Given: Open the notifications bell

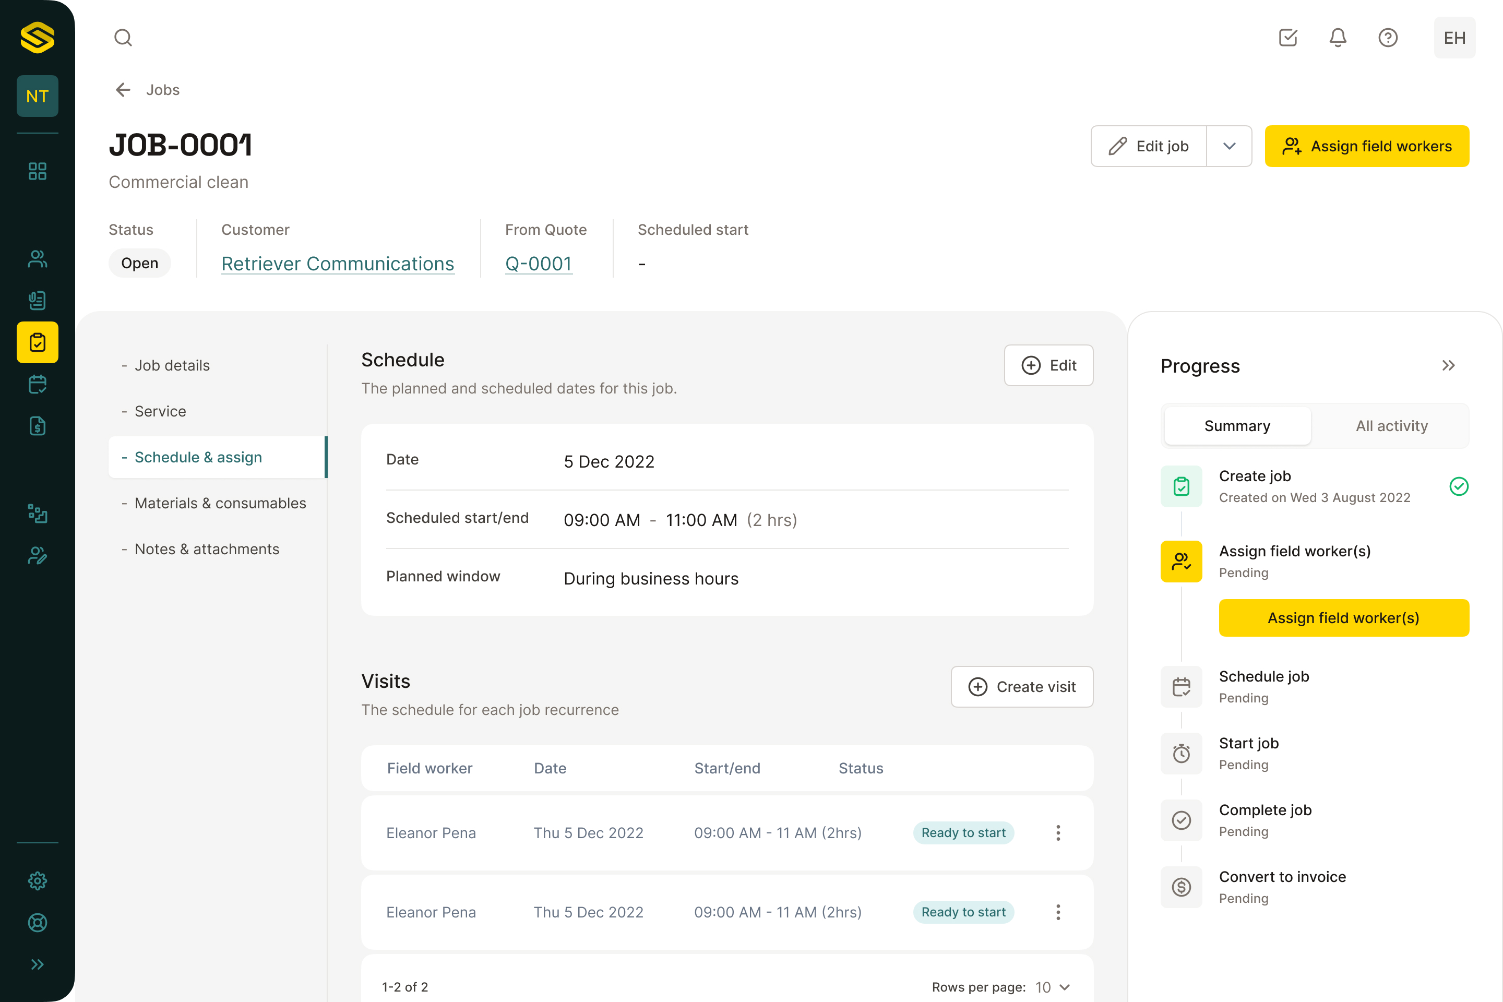Looking at the screenshot, I should click(1338, 38).
